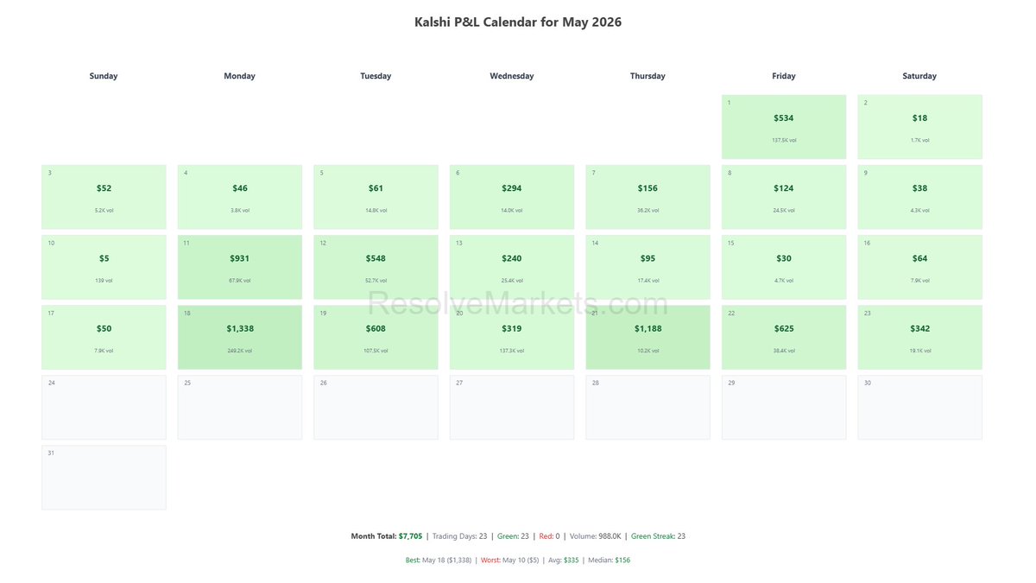Click the May 23 cell showing $342
The width and height of the screenshot is (1036, 583).
919,337
